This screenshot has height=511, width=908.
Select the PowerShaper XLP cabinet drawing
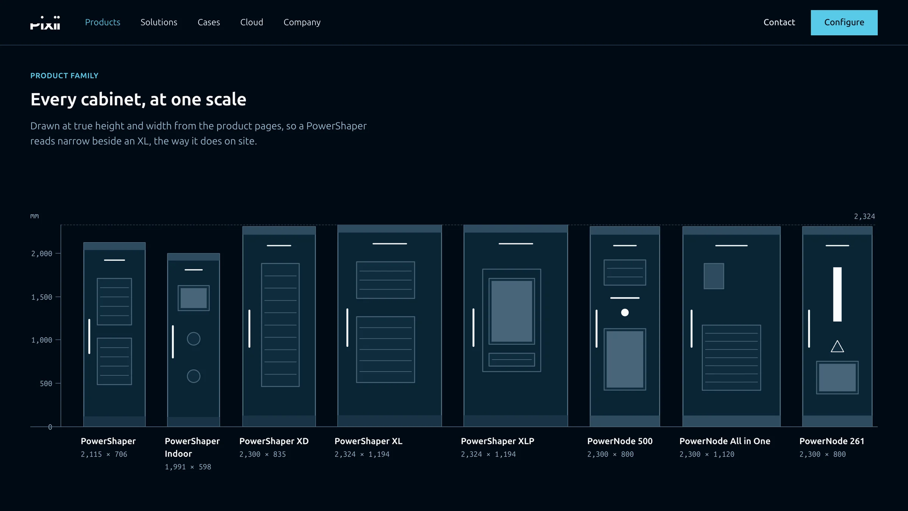pos(516,326)
